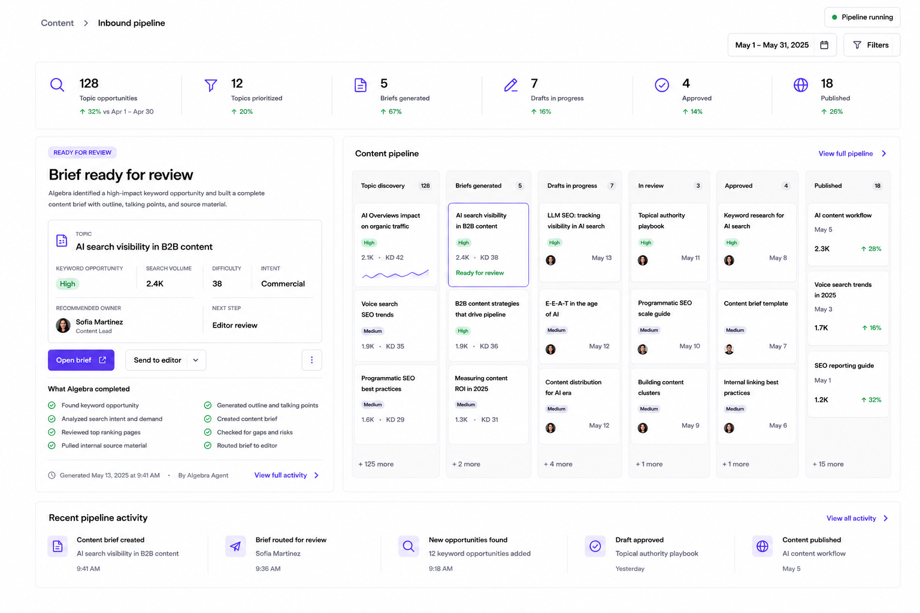Expand the Send to editor dropdown
This screenshot has height=613, width=920.
coord(196,360)
